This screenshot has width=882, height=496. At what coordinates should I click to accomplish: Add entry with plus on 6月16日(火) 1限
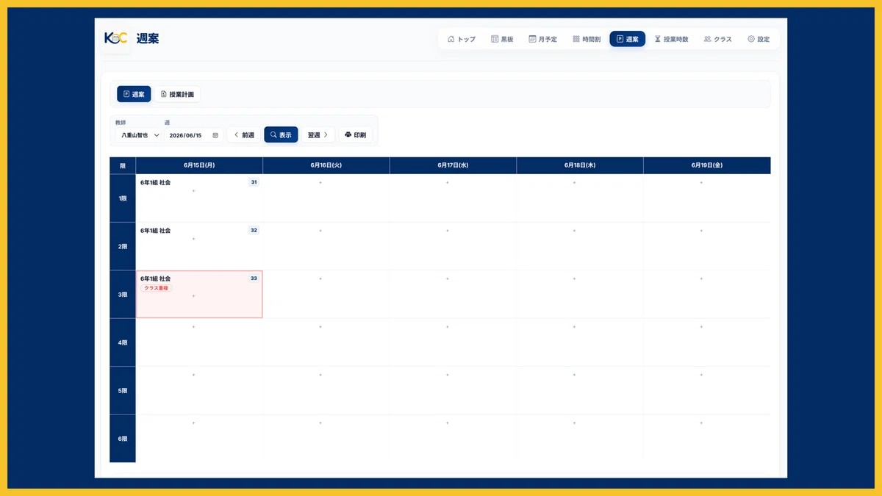(320, 182)
